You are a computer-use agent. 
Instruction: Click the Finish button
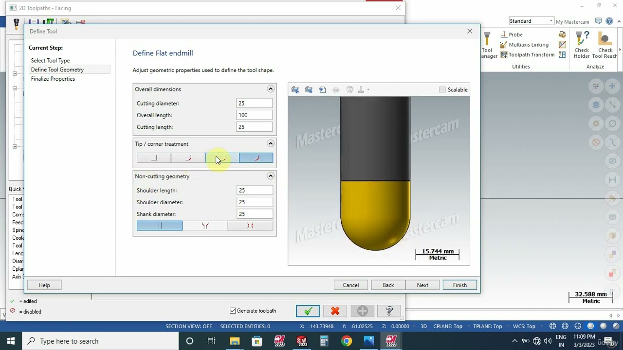point(459,285)
